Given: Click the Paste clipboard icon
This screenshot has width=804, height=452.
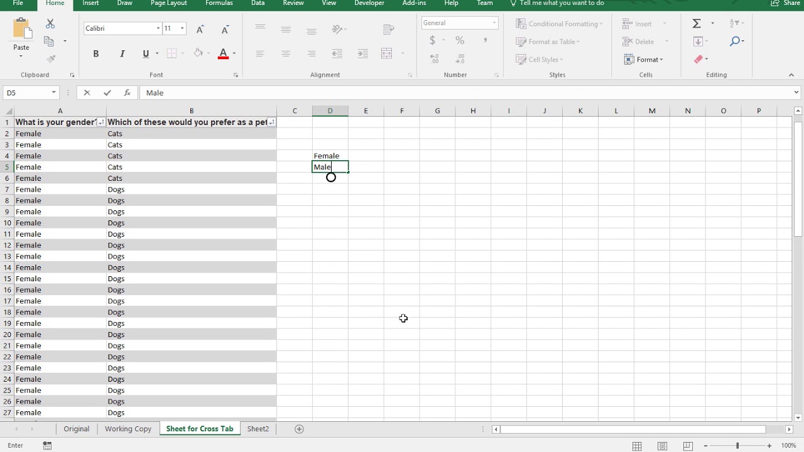Looking at the screenshot, I should point(21,29).
